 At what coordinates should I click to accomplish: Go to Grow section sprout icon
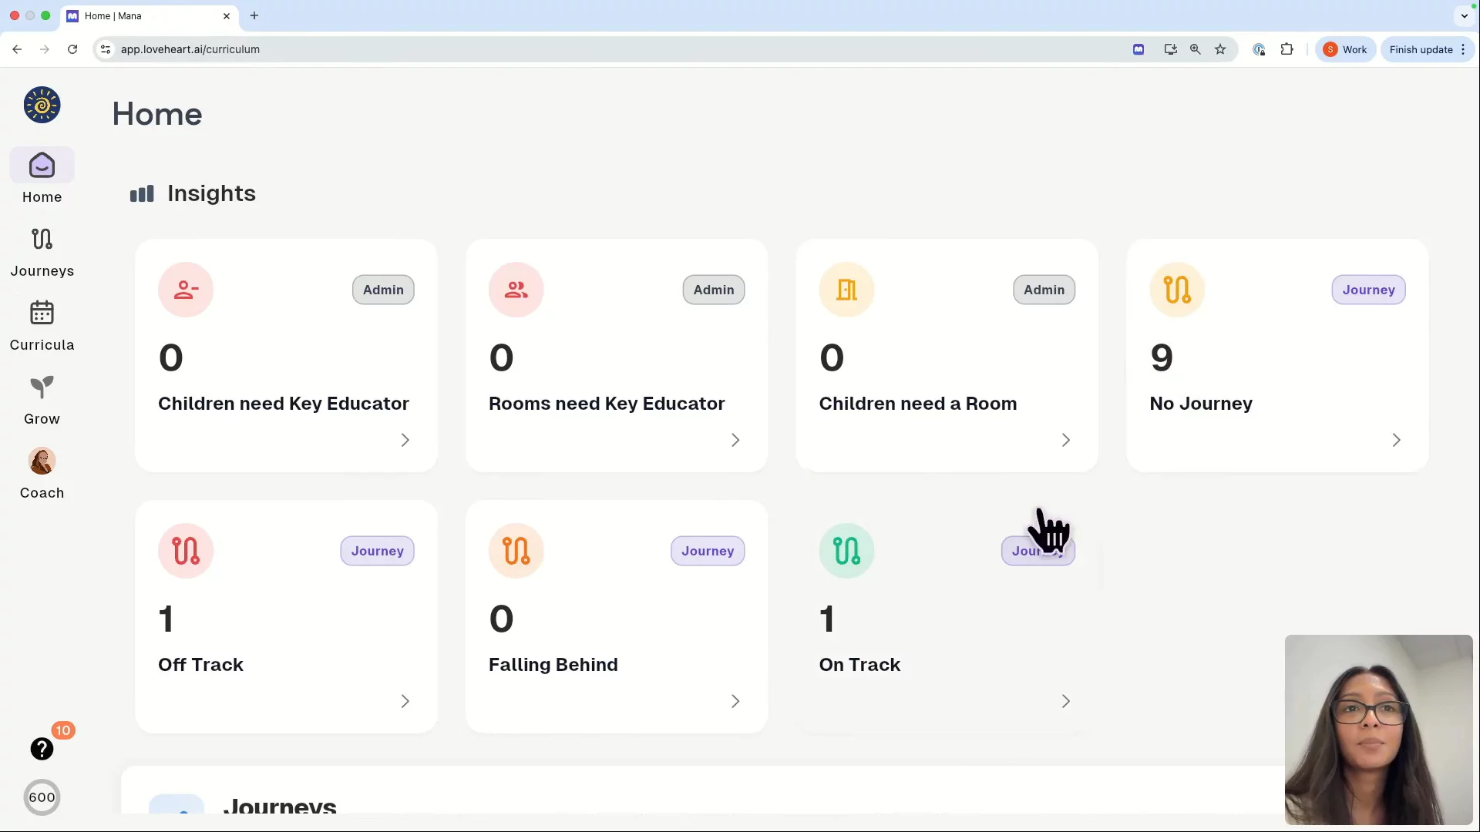point(42,387)
